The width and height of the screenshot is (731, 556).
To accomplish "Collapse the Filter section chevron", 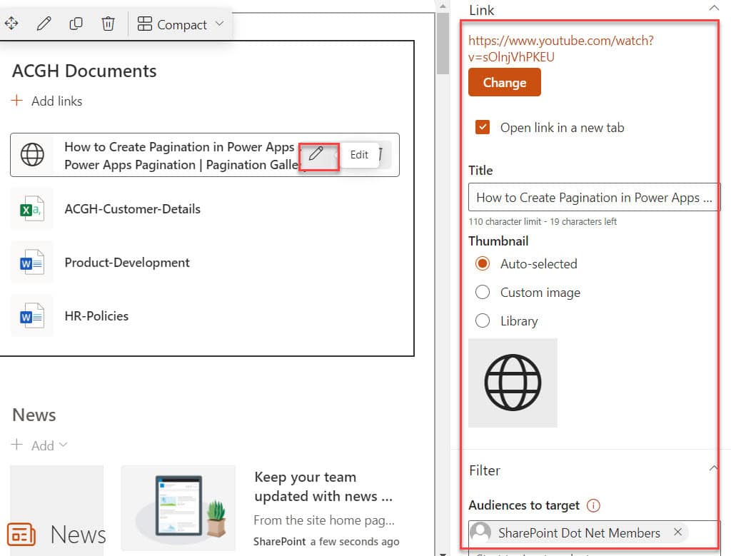I will pyautogui.click(x=713, y=468).
